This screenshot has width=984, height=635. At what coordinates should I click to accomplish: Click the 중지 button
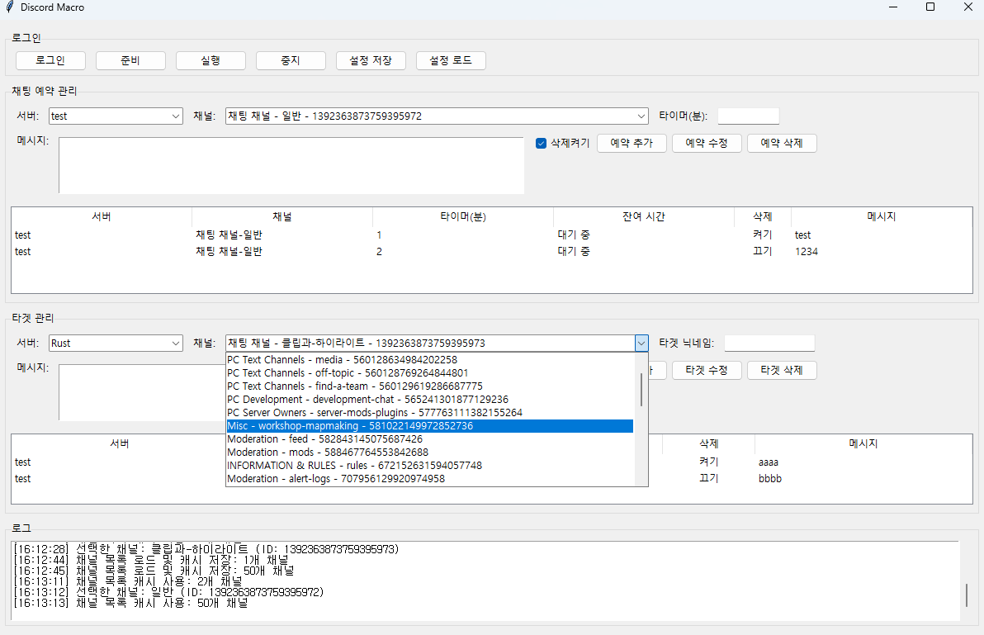(291, 60)
